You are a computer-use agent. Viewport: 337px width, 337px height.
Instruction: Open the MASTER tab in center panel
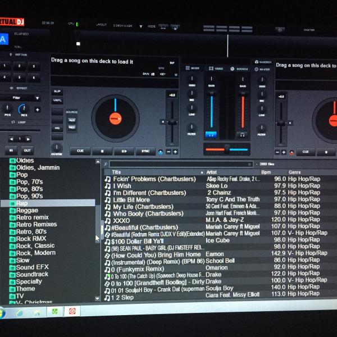tap(262, 70)
